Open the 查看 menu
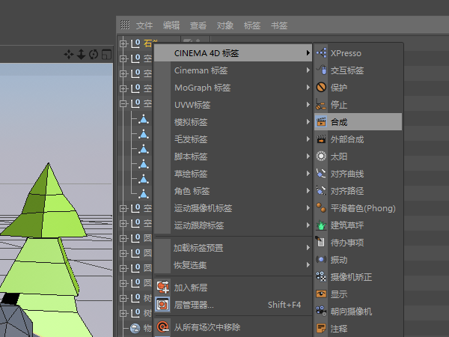The width and height of the screenshot is (449, 337). pos(198,25)
